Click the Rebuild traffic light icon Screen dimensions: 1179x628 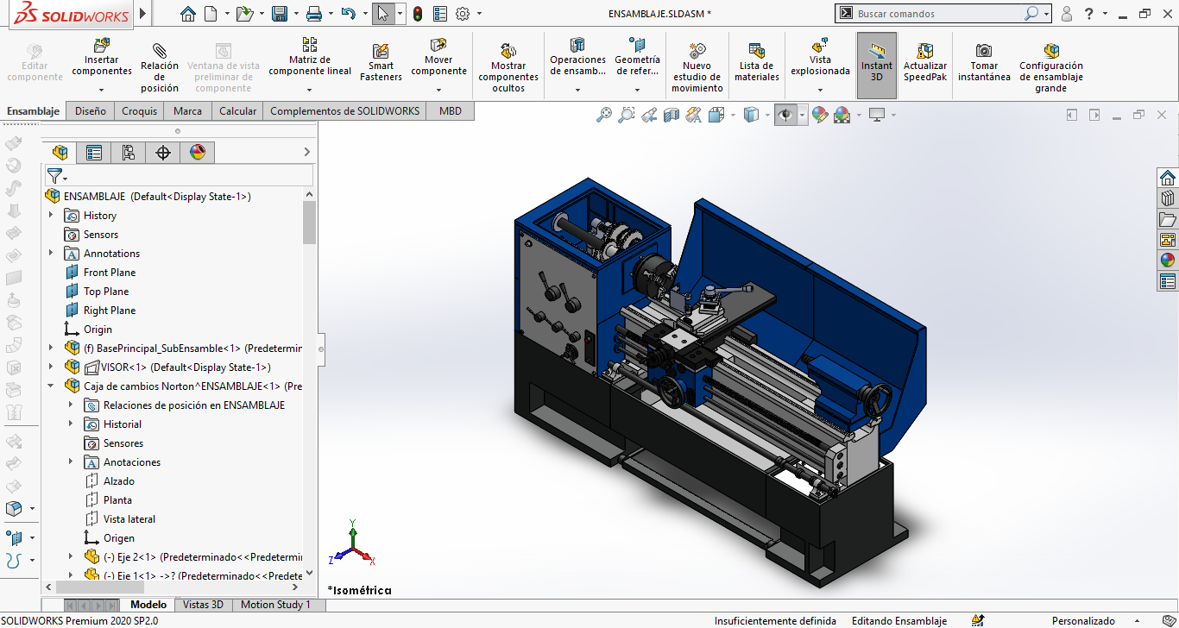[x=418, y=14]
